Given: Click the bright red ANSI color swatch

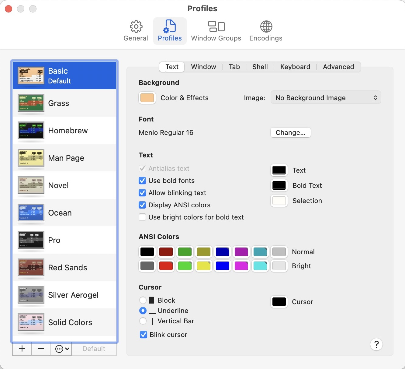Looking at the screenshot, I should point(166,266).
